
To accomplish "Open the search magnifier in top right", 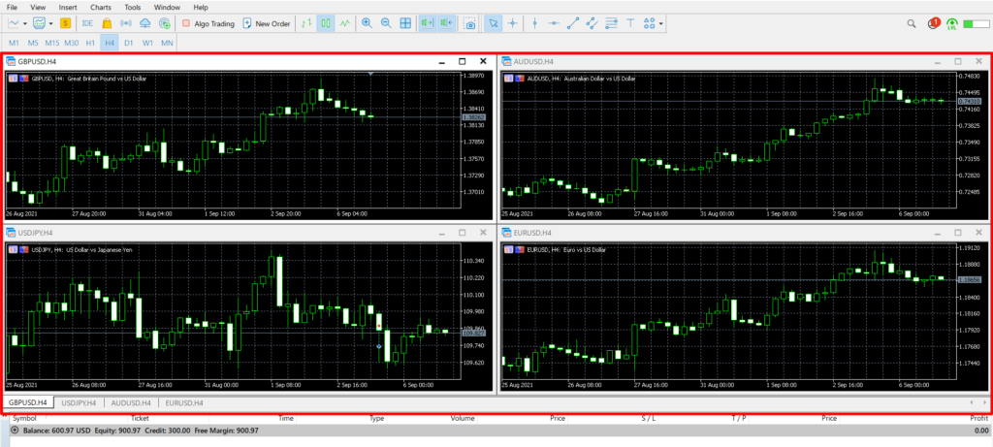I will coord(912,23).
